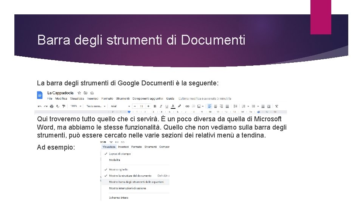Select the Schermo intero menu entry
The image size is (363, 204).
pos(135,198)
